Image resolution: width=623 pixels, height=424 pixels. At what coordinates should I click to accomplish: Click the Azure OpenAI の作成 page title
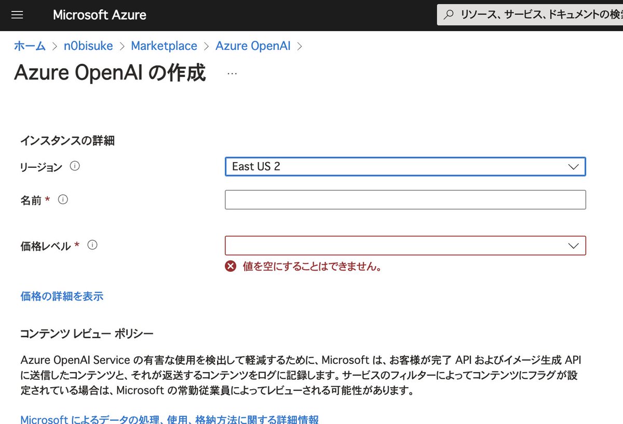tap(110, 73)
